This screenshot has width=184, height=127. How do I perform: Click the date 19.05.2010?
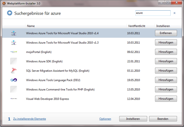tap(133, 80)
